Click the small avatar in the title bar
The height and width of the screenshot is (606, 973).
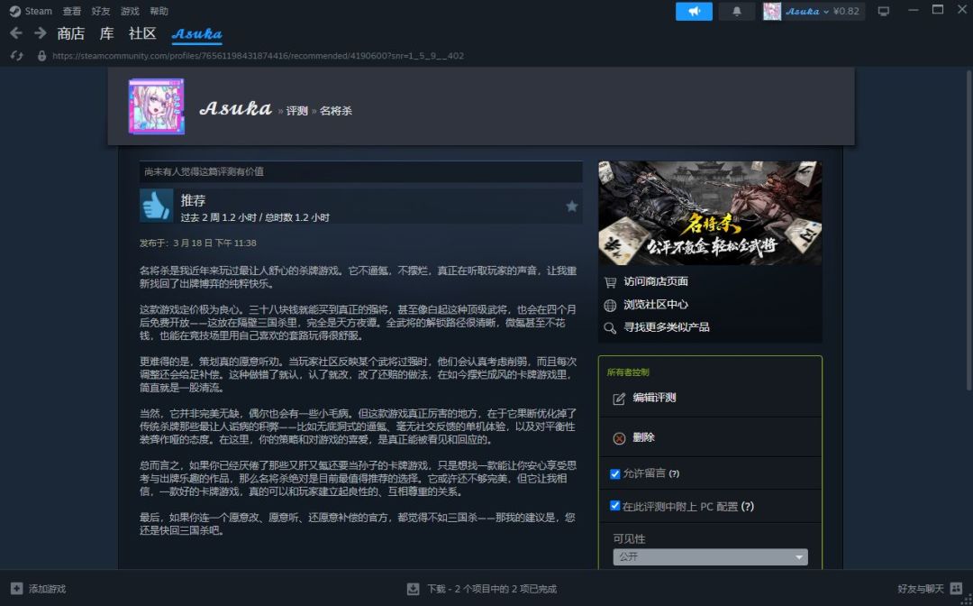772,11
